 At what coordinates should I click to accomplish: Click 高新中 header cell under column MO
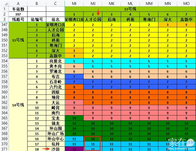(x=186, y=19)
